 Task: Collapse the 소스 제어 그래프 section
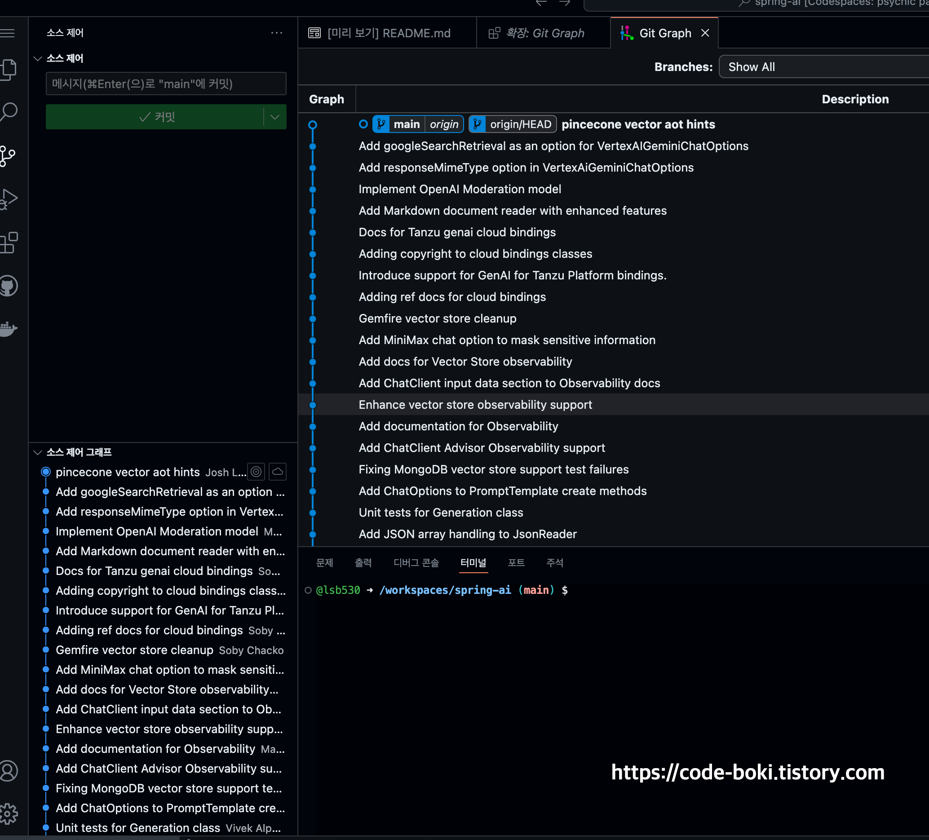coord(38,452)
